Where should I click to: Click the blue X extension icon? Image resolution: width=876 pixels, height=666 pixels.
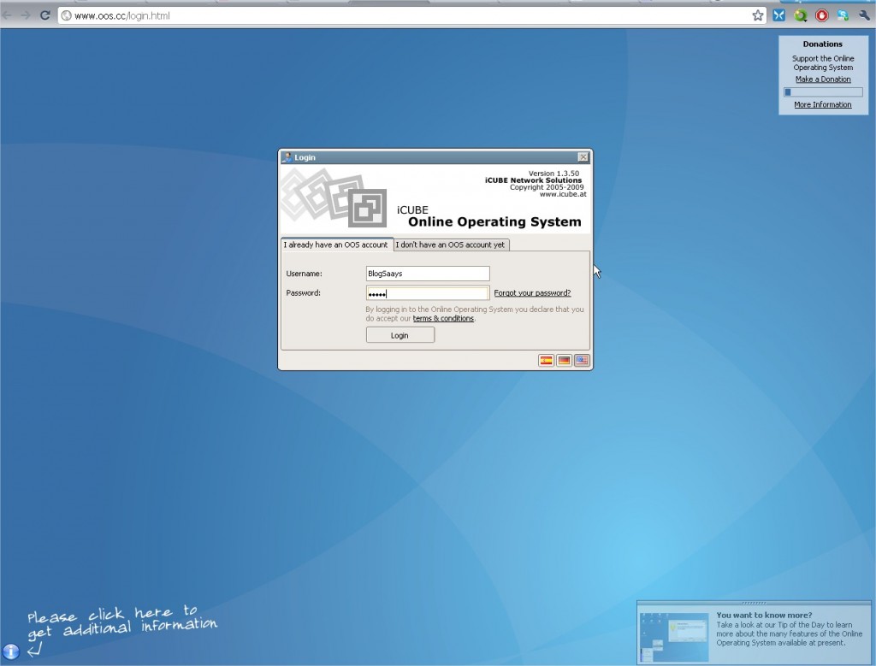[x=778, y=15]
